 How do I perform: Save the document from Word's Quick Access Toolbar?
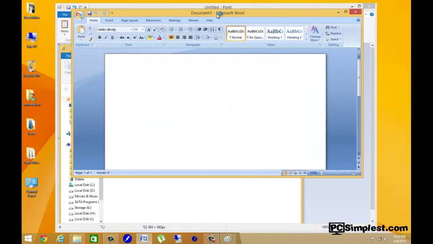tap(89, 13)
